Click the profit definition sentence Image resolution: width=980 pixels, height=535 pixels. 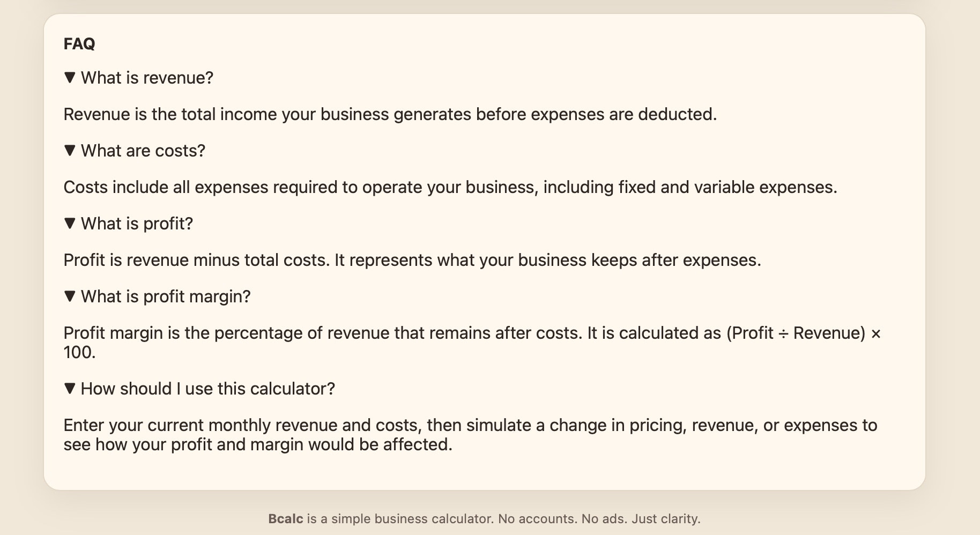(x=412, y=260)
